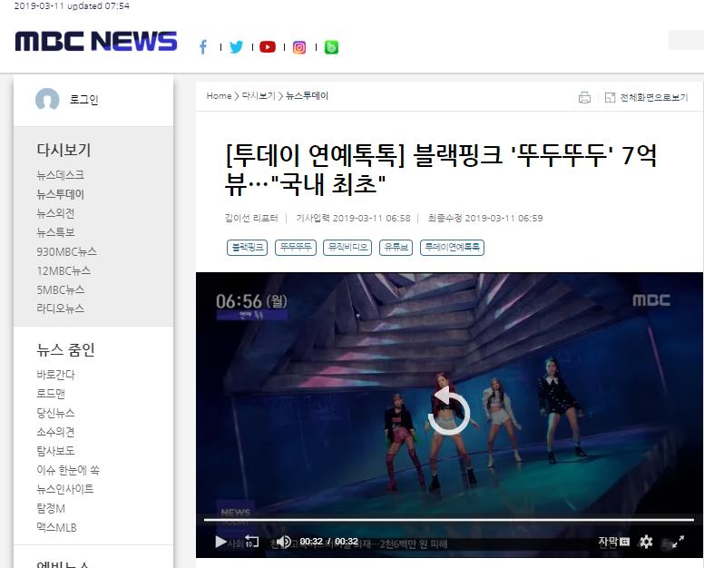The image size is (704, 568).
Task: Open 뉴스데스크 in the sidebar
Action: click(61, 175)
